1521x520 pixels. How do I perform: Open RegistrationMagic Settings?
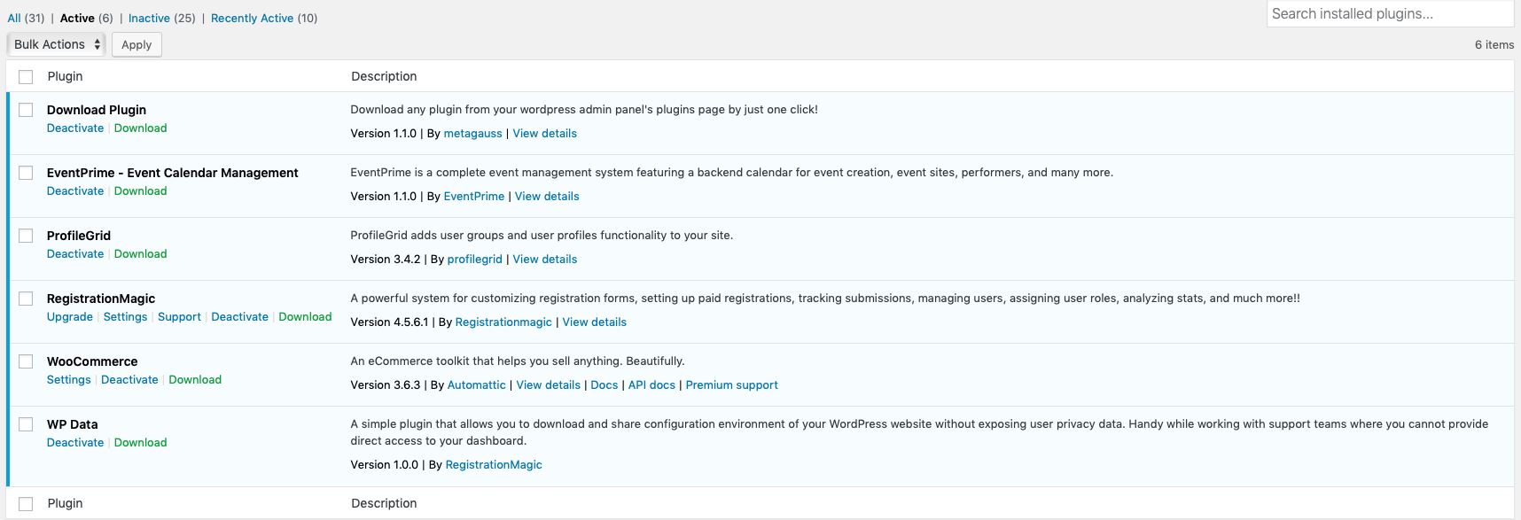click(x=125, y=316)
